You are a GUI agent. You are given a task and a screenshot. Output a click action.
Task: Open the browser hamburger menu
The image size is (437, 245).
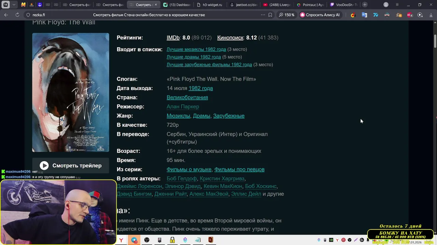pyautogui.click(x=397, y=5)
